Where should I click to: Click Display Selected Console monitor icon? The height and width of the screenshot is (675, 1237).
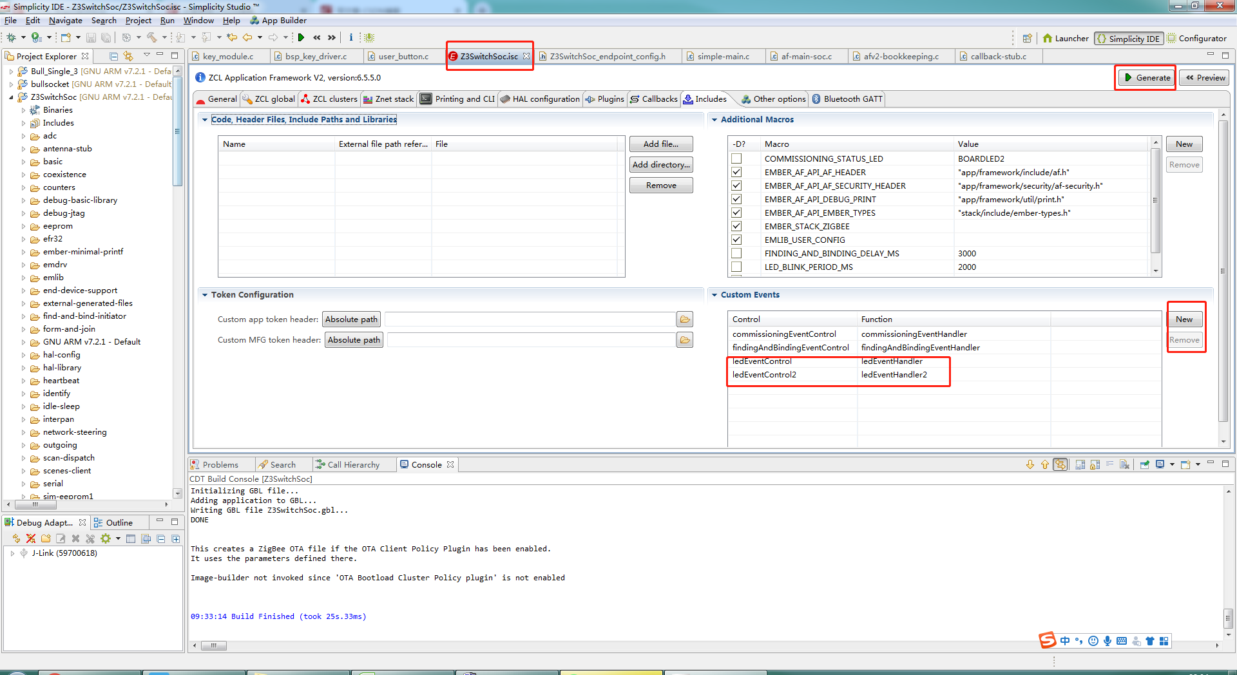[1160, 464]
